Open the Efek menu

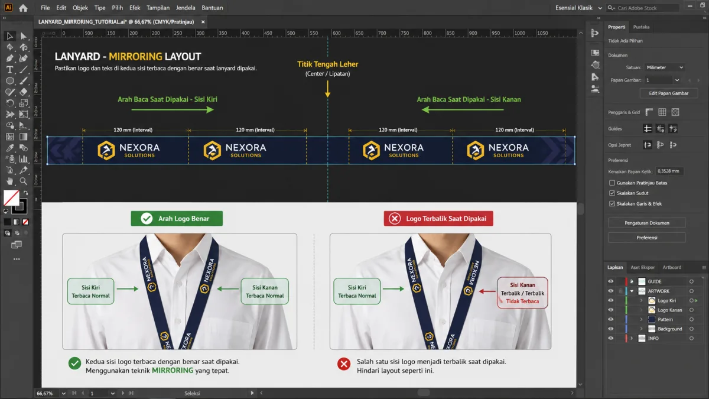click(x=135, y=8)
